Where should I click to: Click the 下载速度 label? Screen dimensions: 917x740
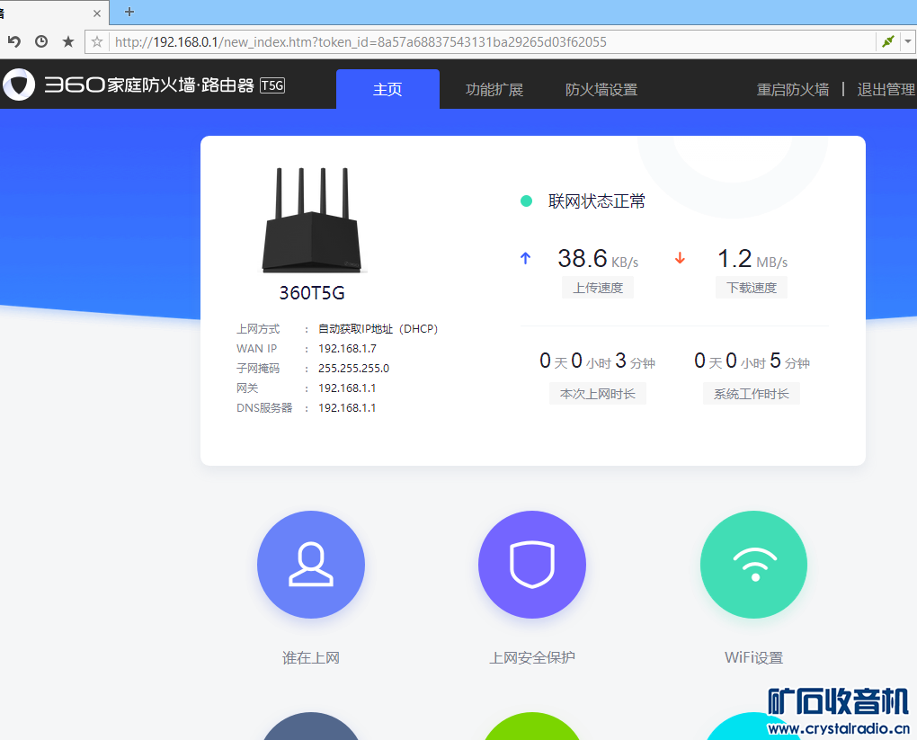[x=752, y=288]
